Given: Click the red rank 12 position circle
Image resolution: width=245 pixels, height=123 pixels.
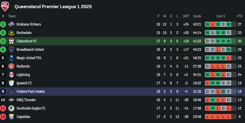Looking at the screenshot, I should coord(3,116).
